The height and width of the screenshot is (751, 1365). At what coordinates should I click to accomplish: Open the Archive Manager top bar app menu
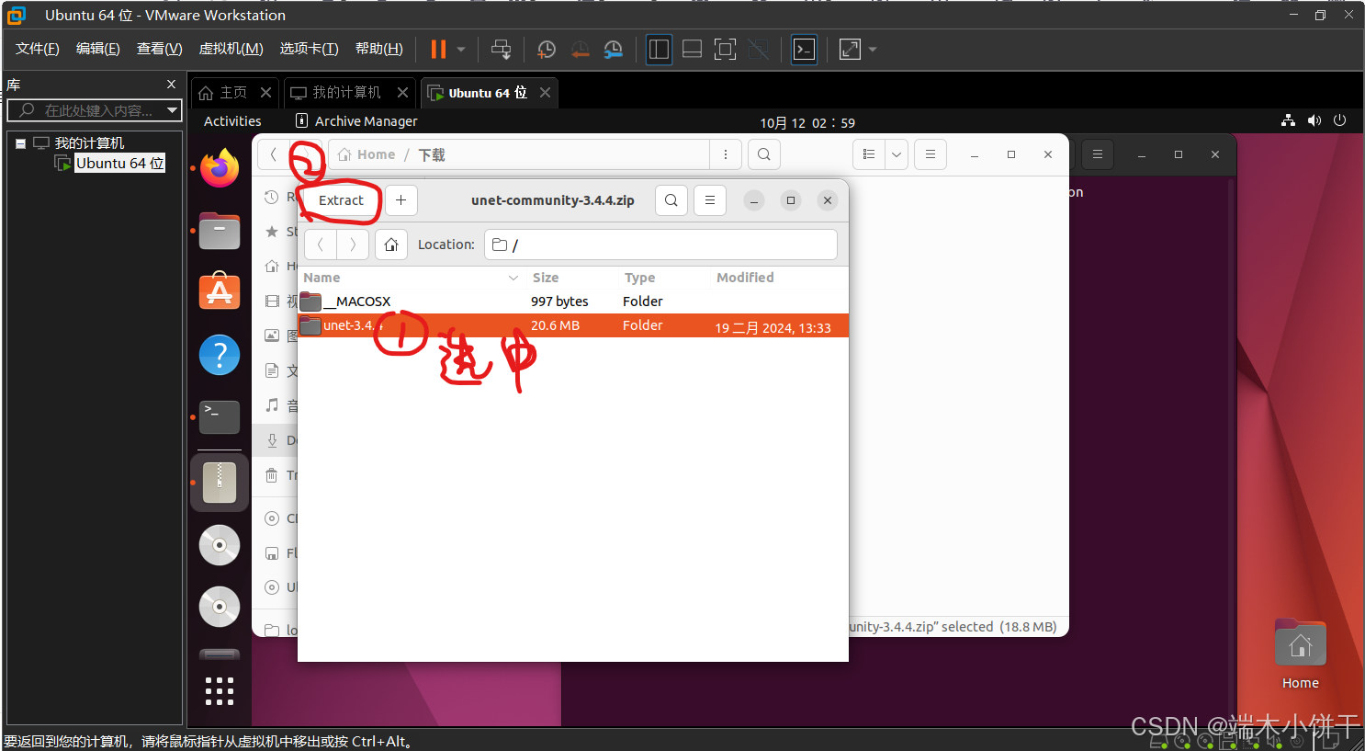(x=356, y=121)
